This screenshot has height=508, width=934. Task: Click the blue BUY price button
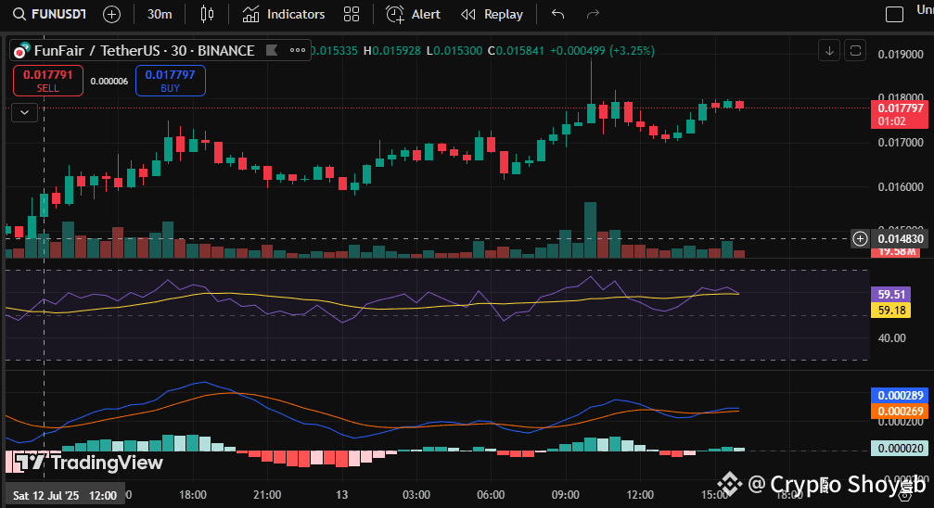(170, 81)
